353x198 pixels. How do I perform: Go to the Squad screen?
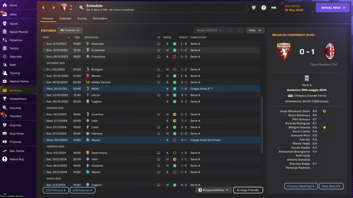14,24
